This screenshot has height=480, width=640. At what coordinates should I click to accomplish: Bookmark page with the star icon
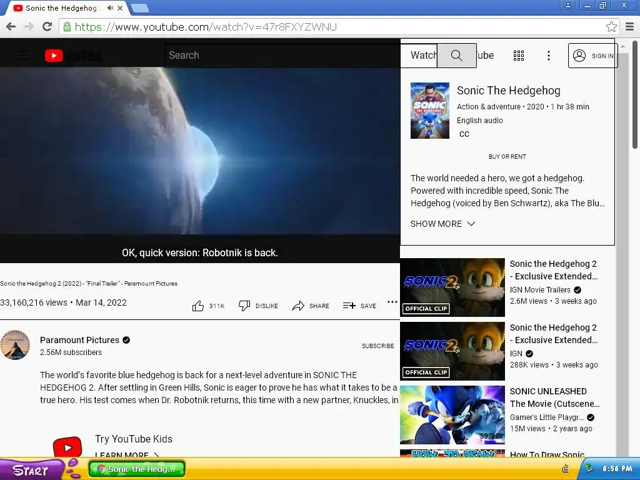611,27
